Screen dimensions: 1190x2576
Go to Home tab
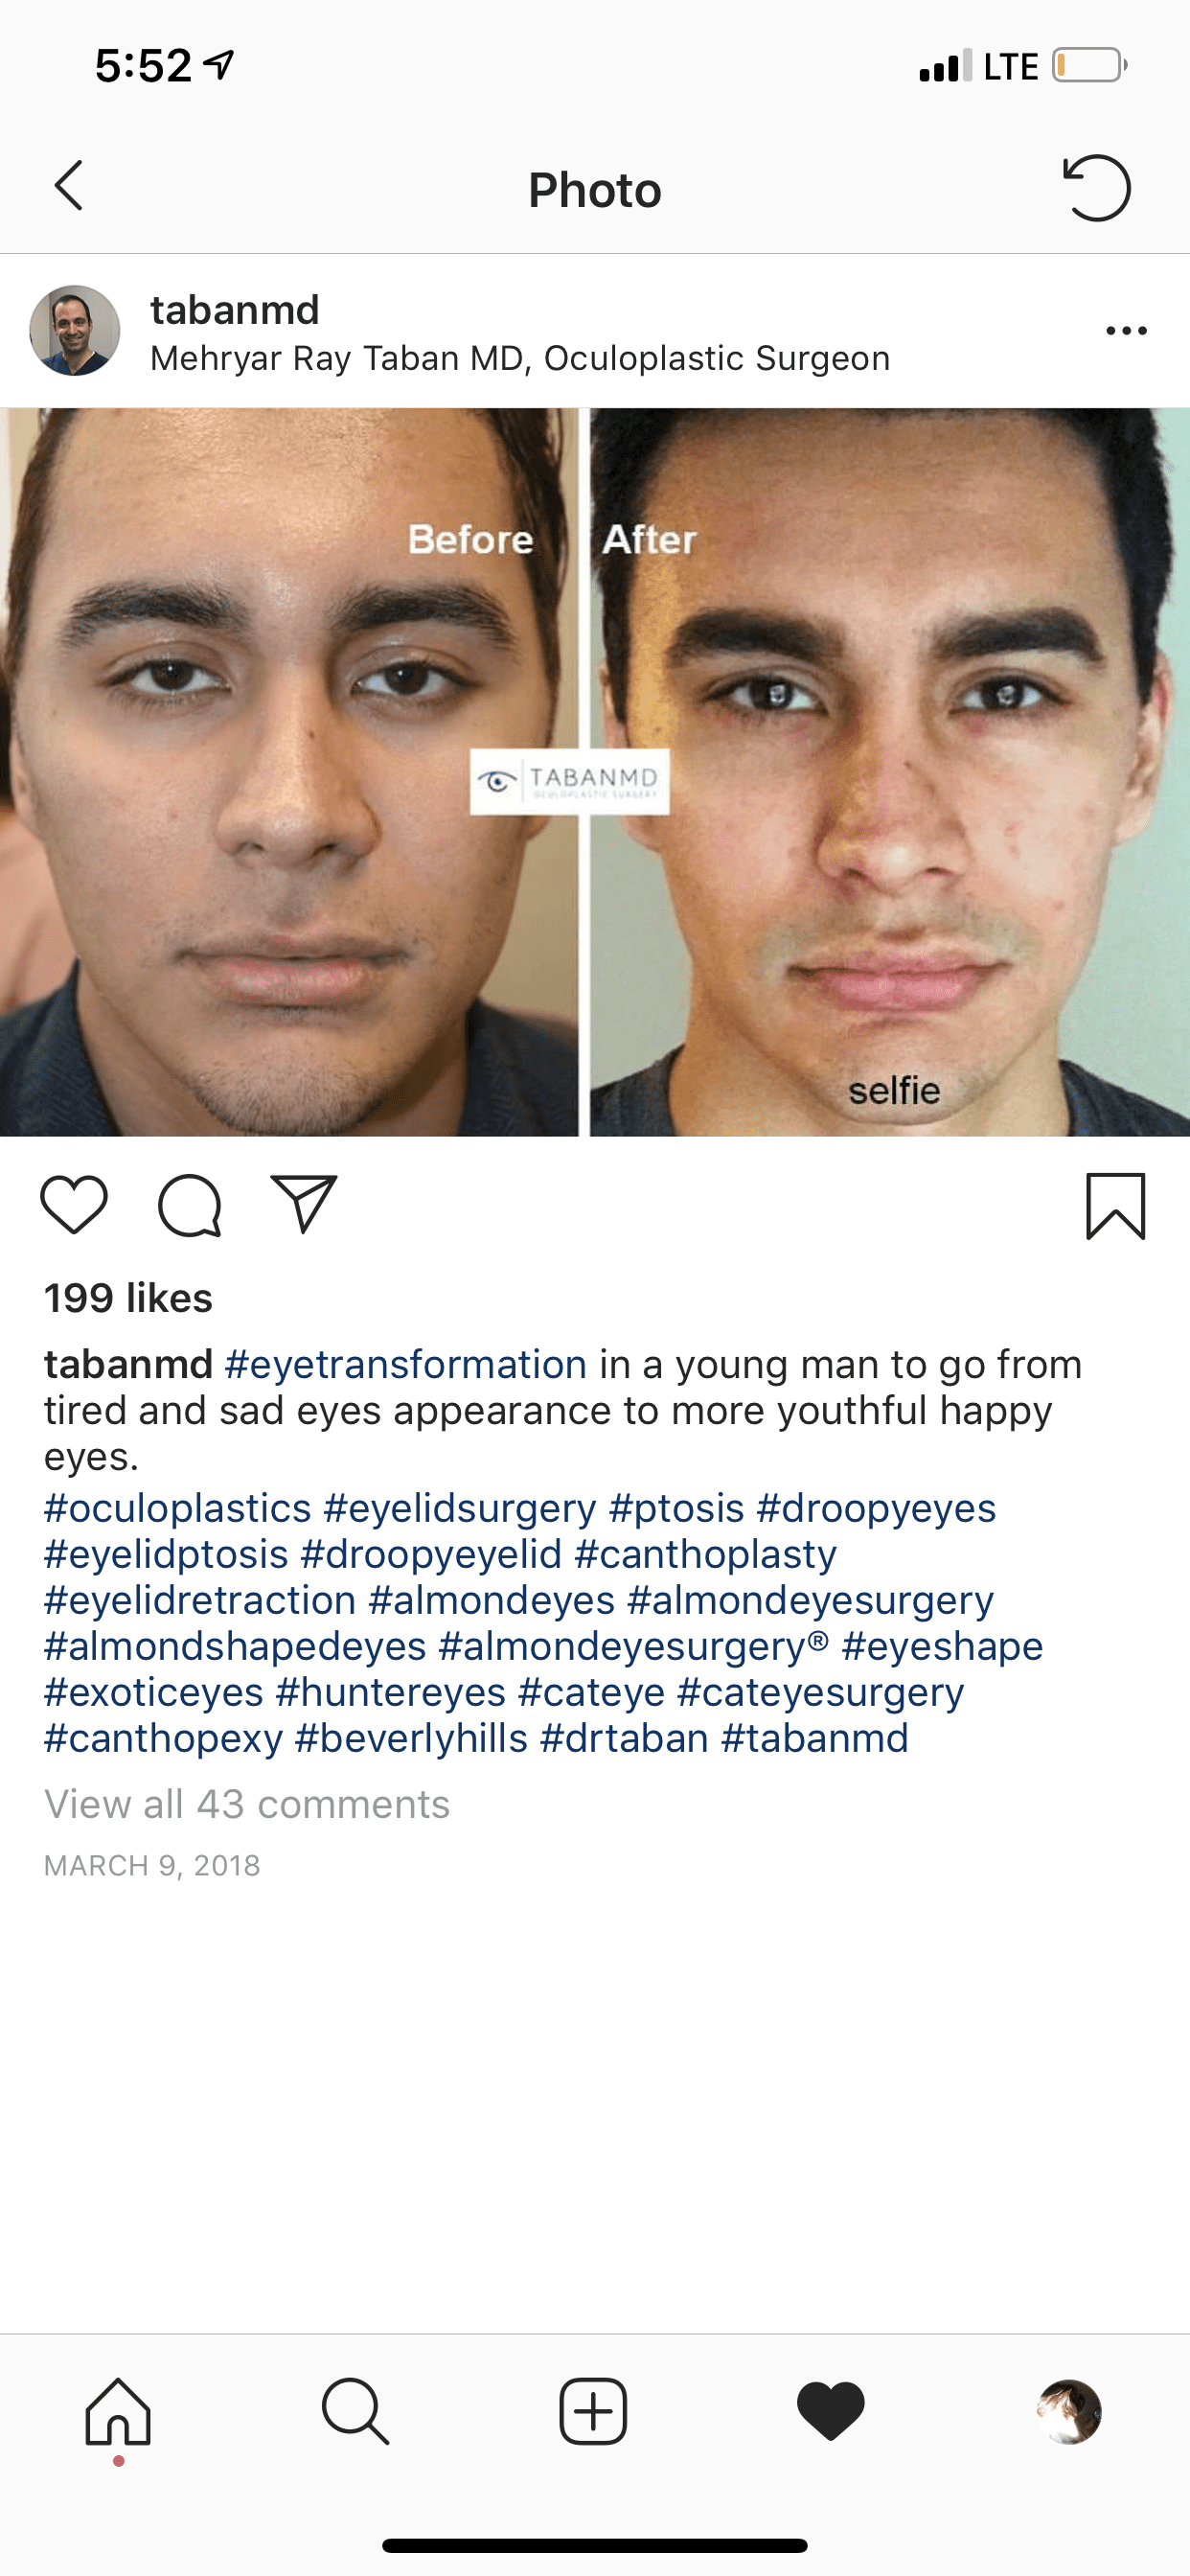point(118,2412)
